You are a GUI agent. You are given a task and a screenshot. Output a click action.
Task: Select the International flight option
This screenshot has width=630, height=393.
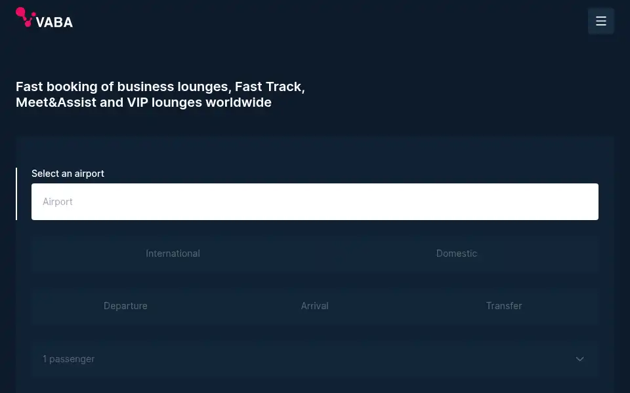(x=173, y=253)
